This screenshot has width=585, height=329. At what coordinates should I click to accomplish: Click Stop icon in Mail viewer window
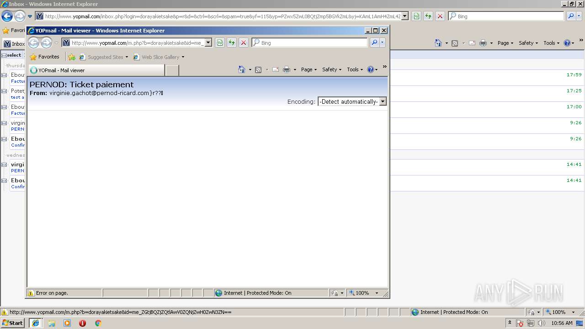pyautogui.click(x=244, y=42)
